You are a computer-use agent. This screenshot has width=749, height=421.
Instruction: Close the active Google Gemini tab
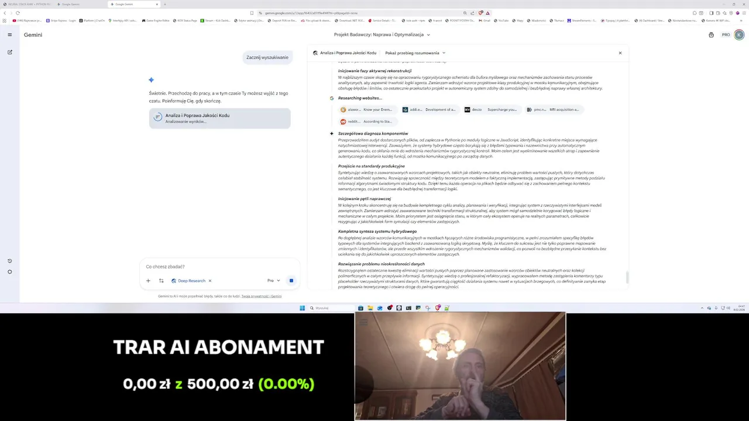coord(157,4)
